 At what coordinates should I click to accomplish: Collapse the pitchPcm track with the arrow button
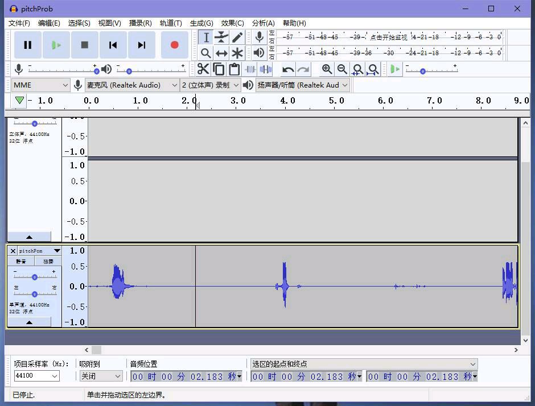29,322
